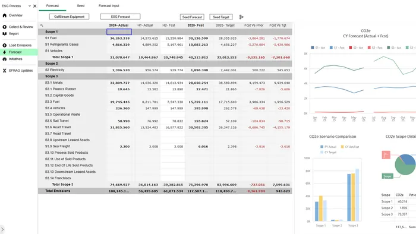The image size is (416, 234).
Task: Open the ESG Process dropdown arrow
Action: 30,6
